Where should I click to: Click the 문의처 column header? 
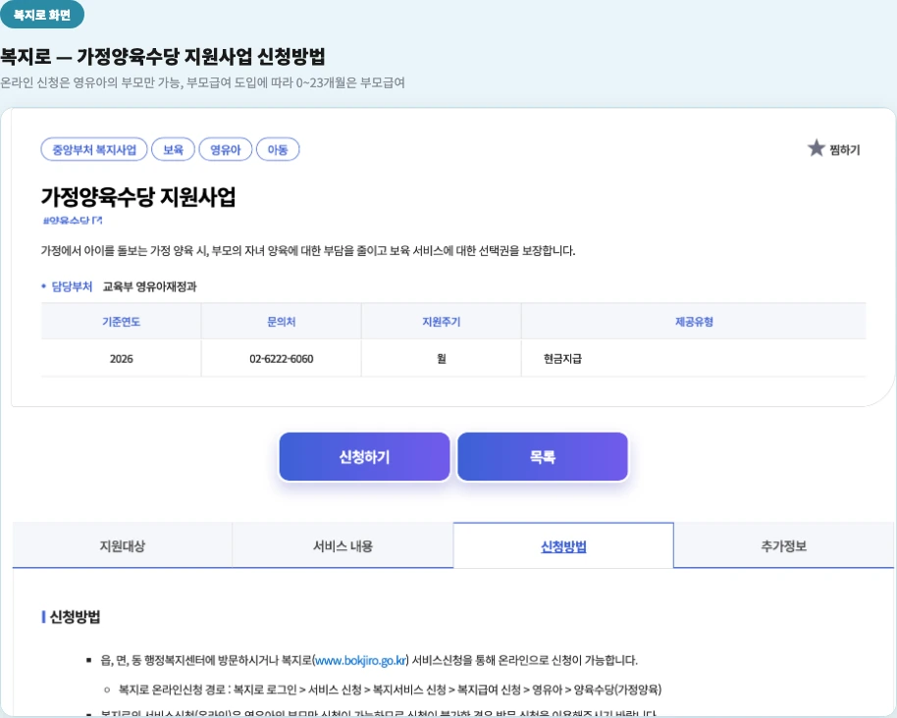coord(282,322)
